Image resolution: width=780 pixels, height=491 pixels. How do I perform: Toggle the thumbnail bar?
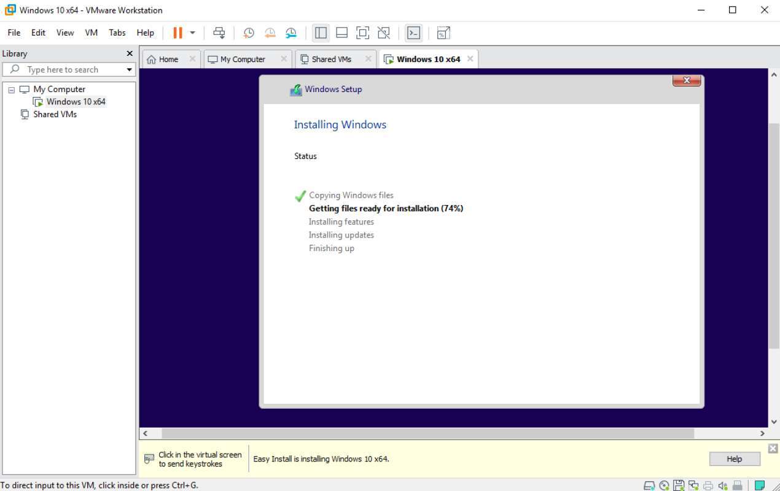click(x=341, y=33)
